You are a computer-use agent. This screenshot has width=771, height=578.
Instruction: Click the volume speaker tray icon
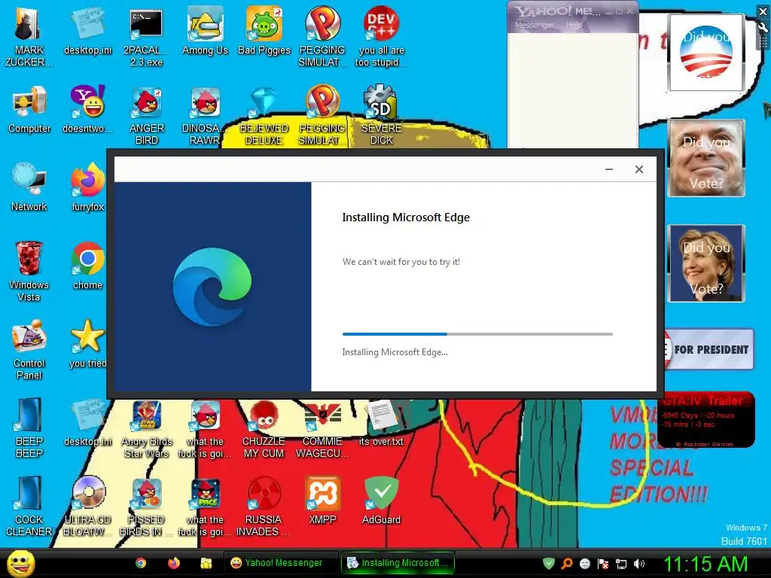coord(639,564)
